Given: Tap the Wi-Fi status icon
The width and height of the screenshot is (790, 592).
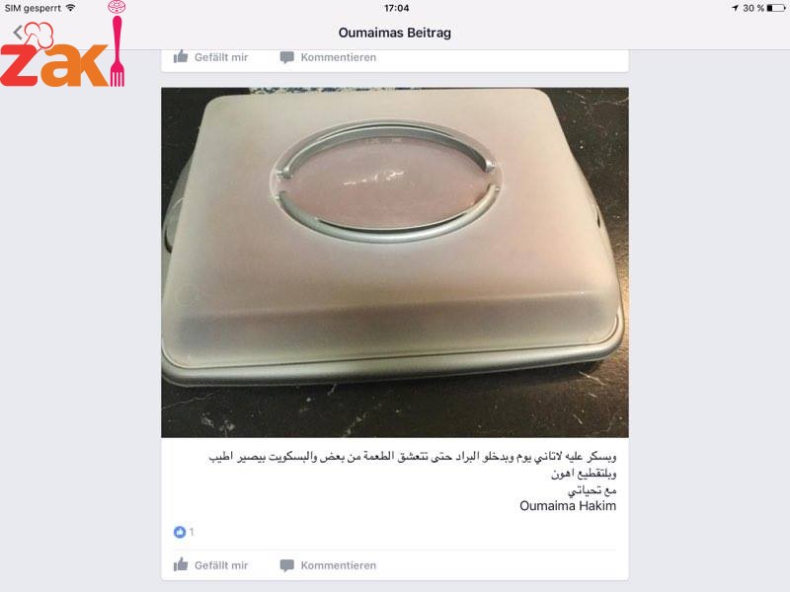Looking at the screenshot, I should click(70, 8).
